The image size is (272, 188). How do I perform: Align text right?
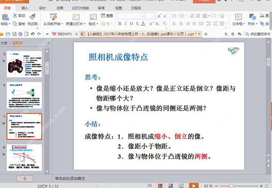click(188, 23)
